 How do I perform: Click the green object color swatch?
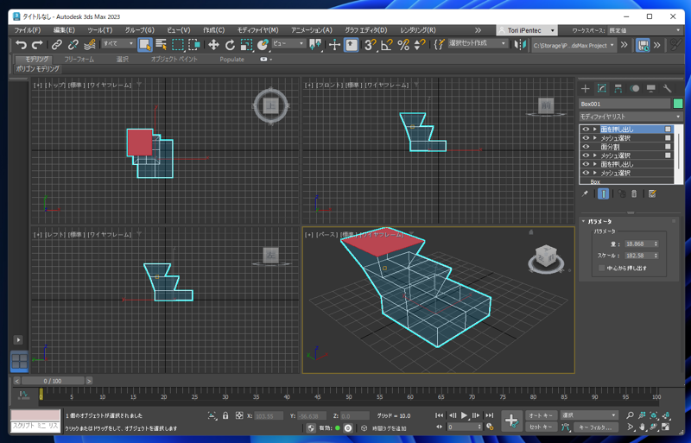[678, 104]
